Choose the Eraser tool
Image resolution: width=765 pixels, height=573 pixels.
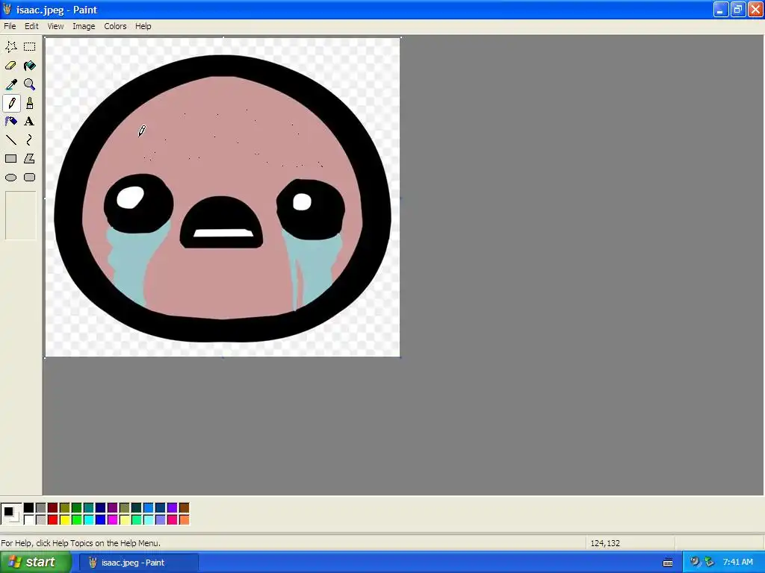[x=10, y=66]
